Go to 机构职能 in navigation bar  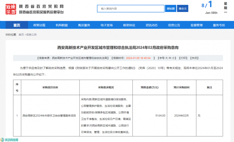(x=62, y=25)
